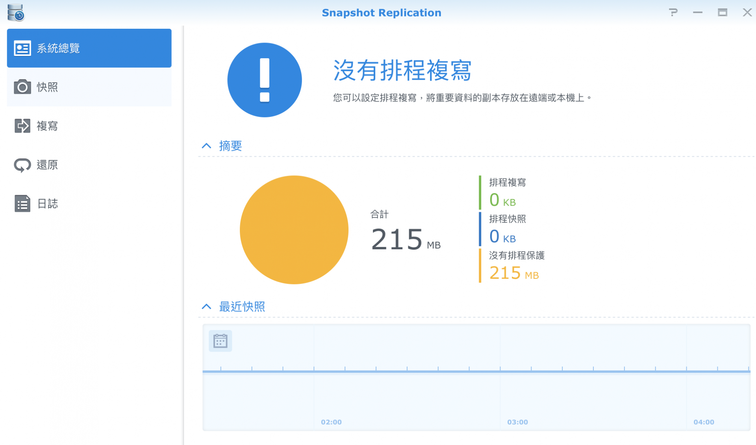This screenshot has width=756, height=445.
Task: Click the 摘要 section heading text
Action: (230, 146)
